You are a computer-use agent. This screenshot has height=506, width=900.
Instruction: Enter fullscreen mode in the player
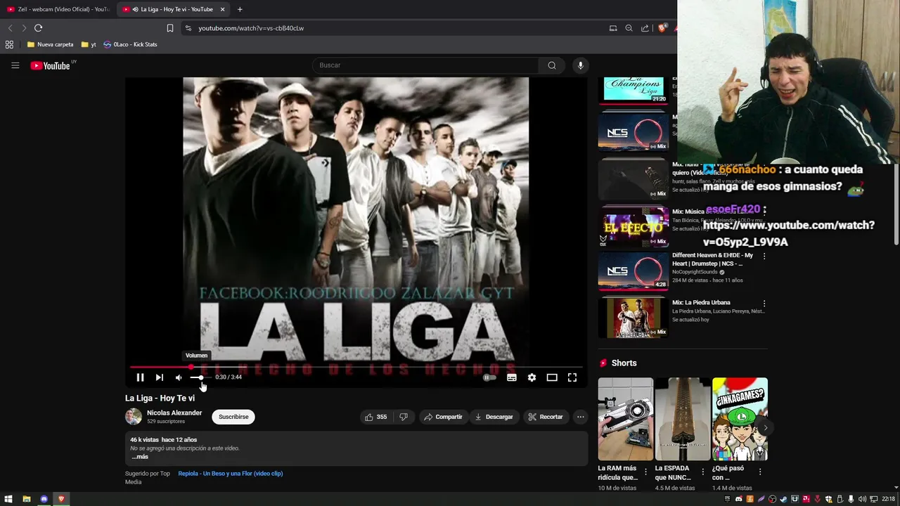(572, 377)
